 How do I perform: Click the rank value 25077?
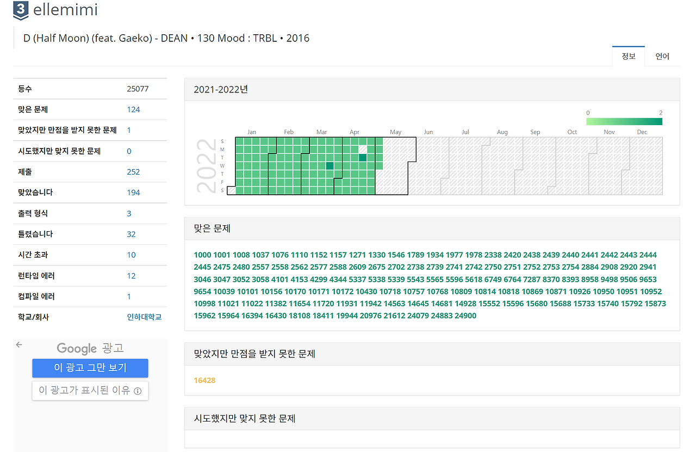point(138,89)
